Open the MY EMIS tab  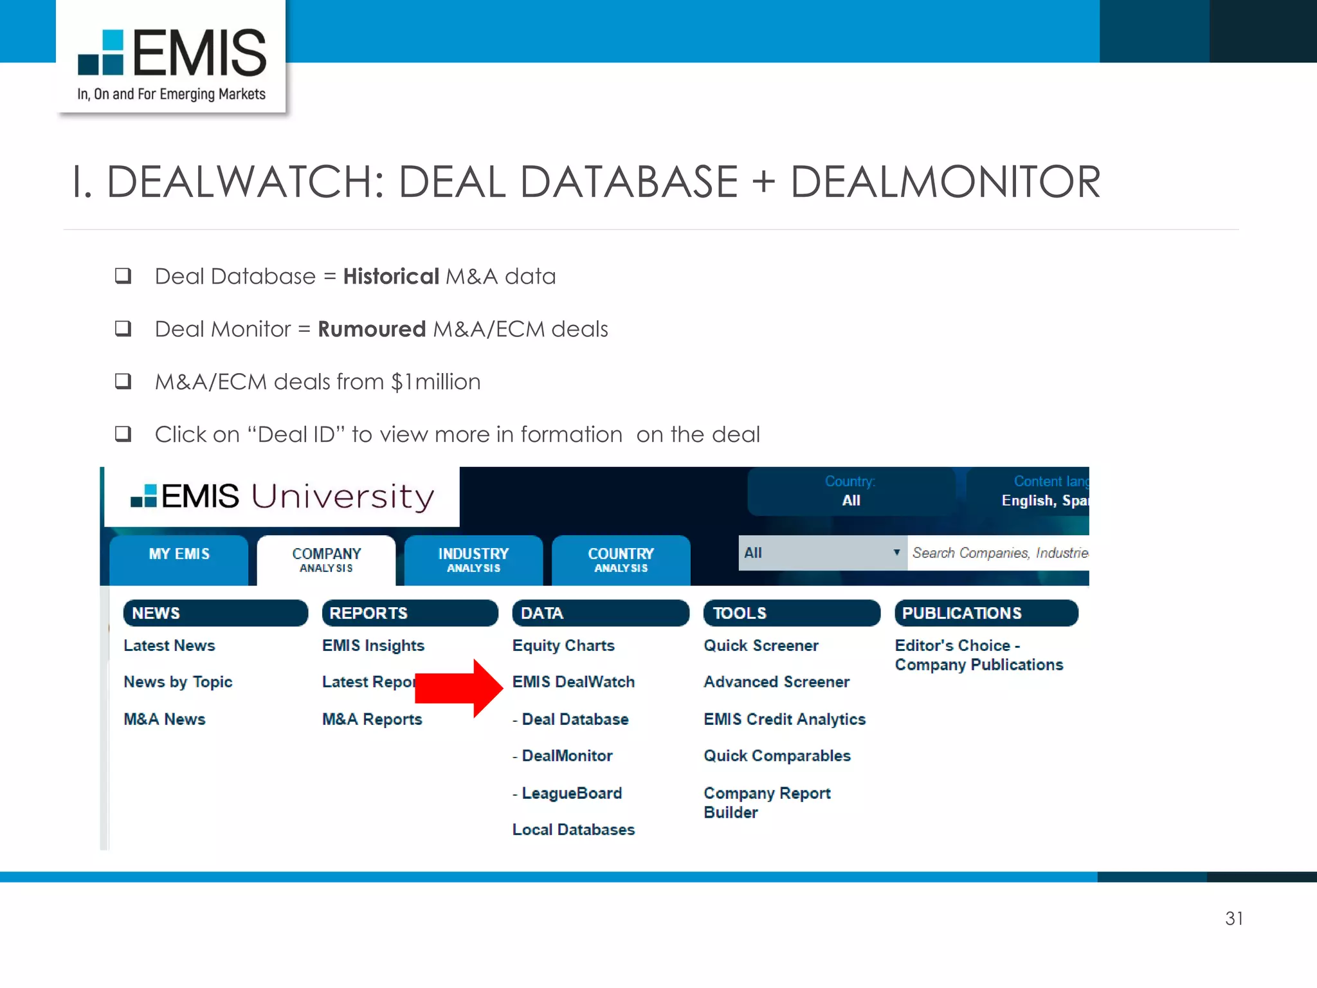click(x=179, y=560)
